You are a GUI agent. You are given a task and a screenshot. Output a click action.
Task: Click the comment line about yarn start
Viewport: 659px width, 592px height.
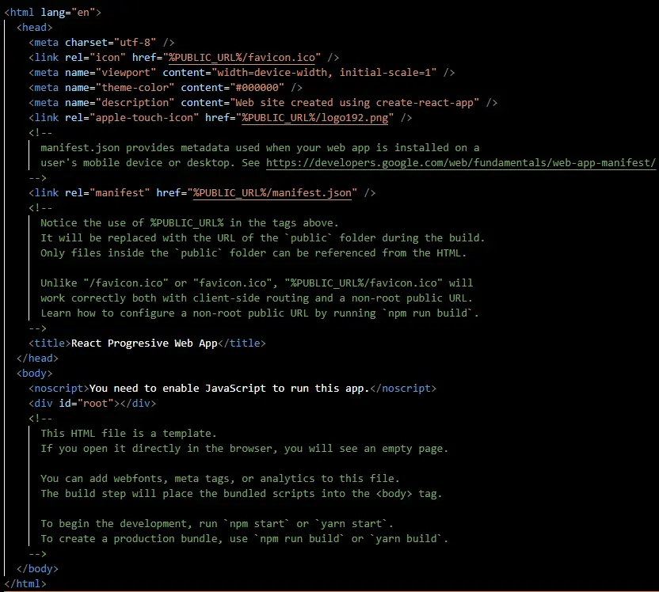[x=217, y=524]
